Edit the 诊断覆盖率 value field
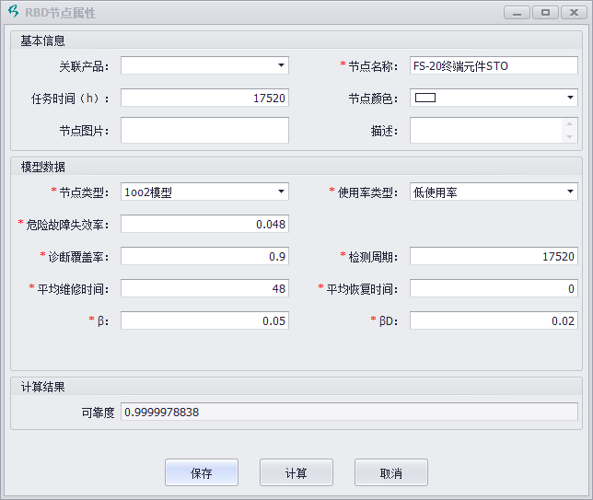593x500 pixels. point(204,256)
